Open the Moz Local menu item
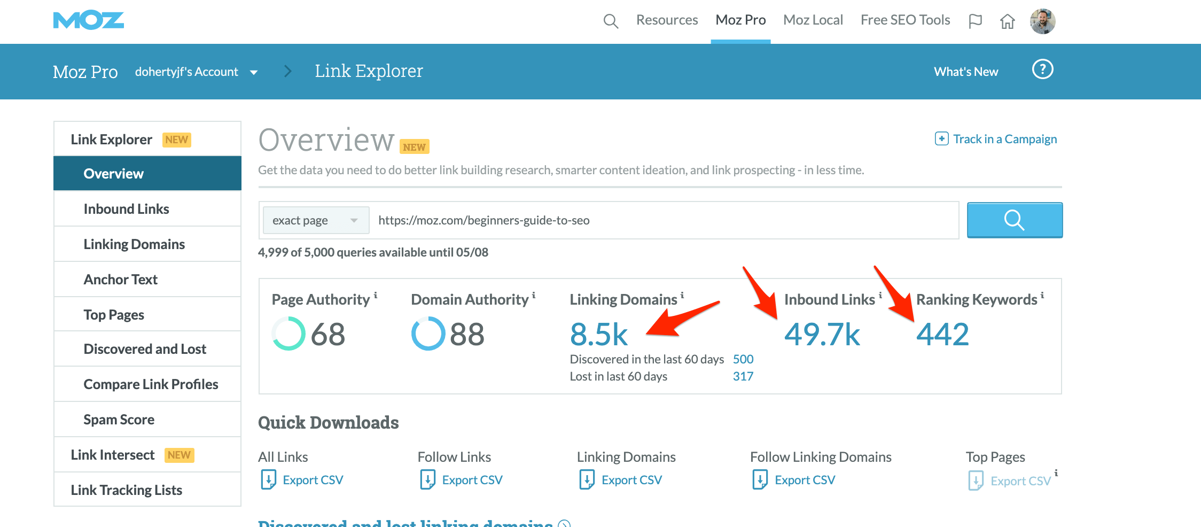This screenshot has width=1201, height=527. click(x=813, y=20)
